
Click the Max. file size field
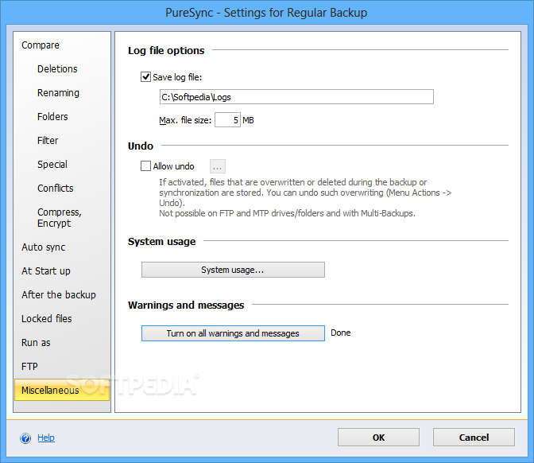tap(227, 120)
